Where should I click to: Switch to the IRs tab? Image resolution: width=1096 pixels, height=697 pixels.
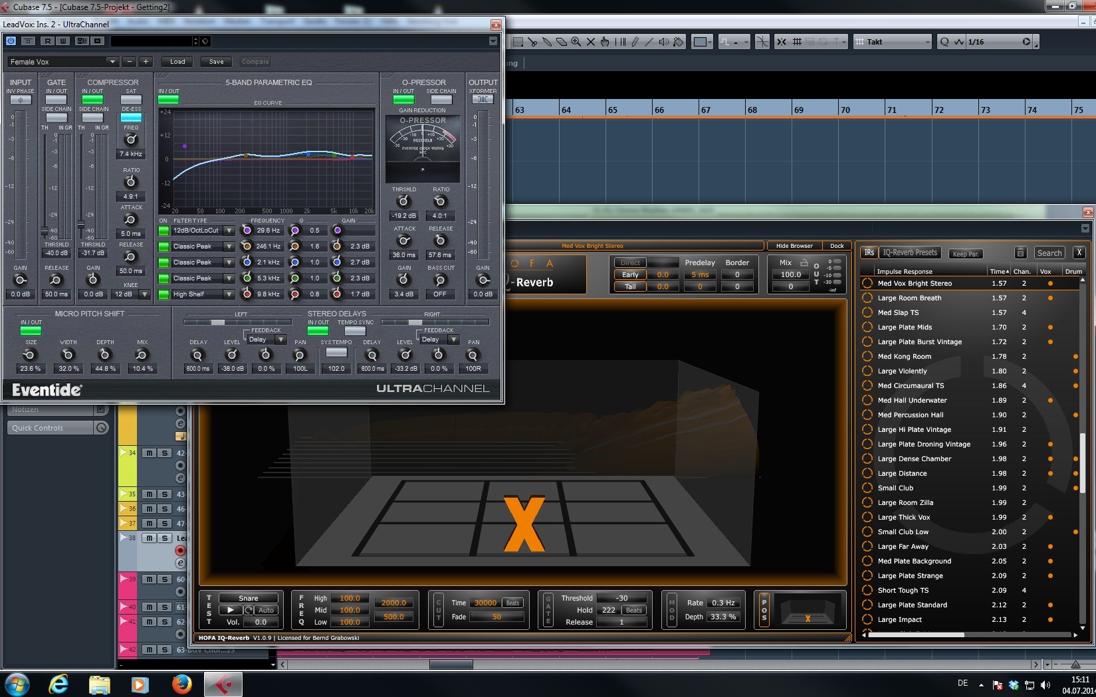(x=869, y=252)
